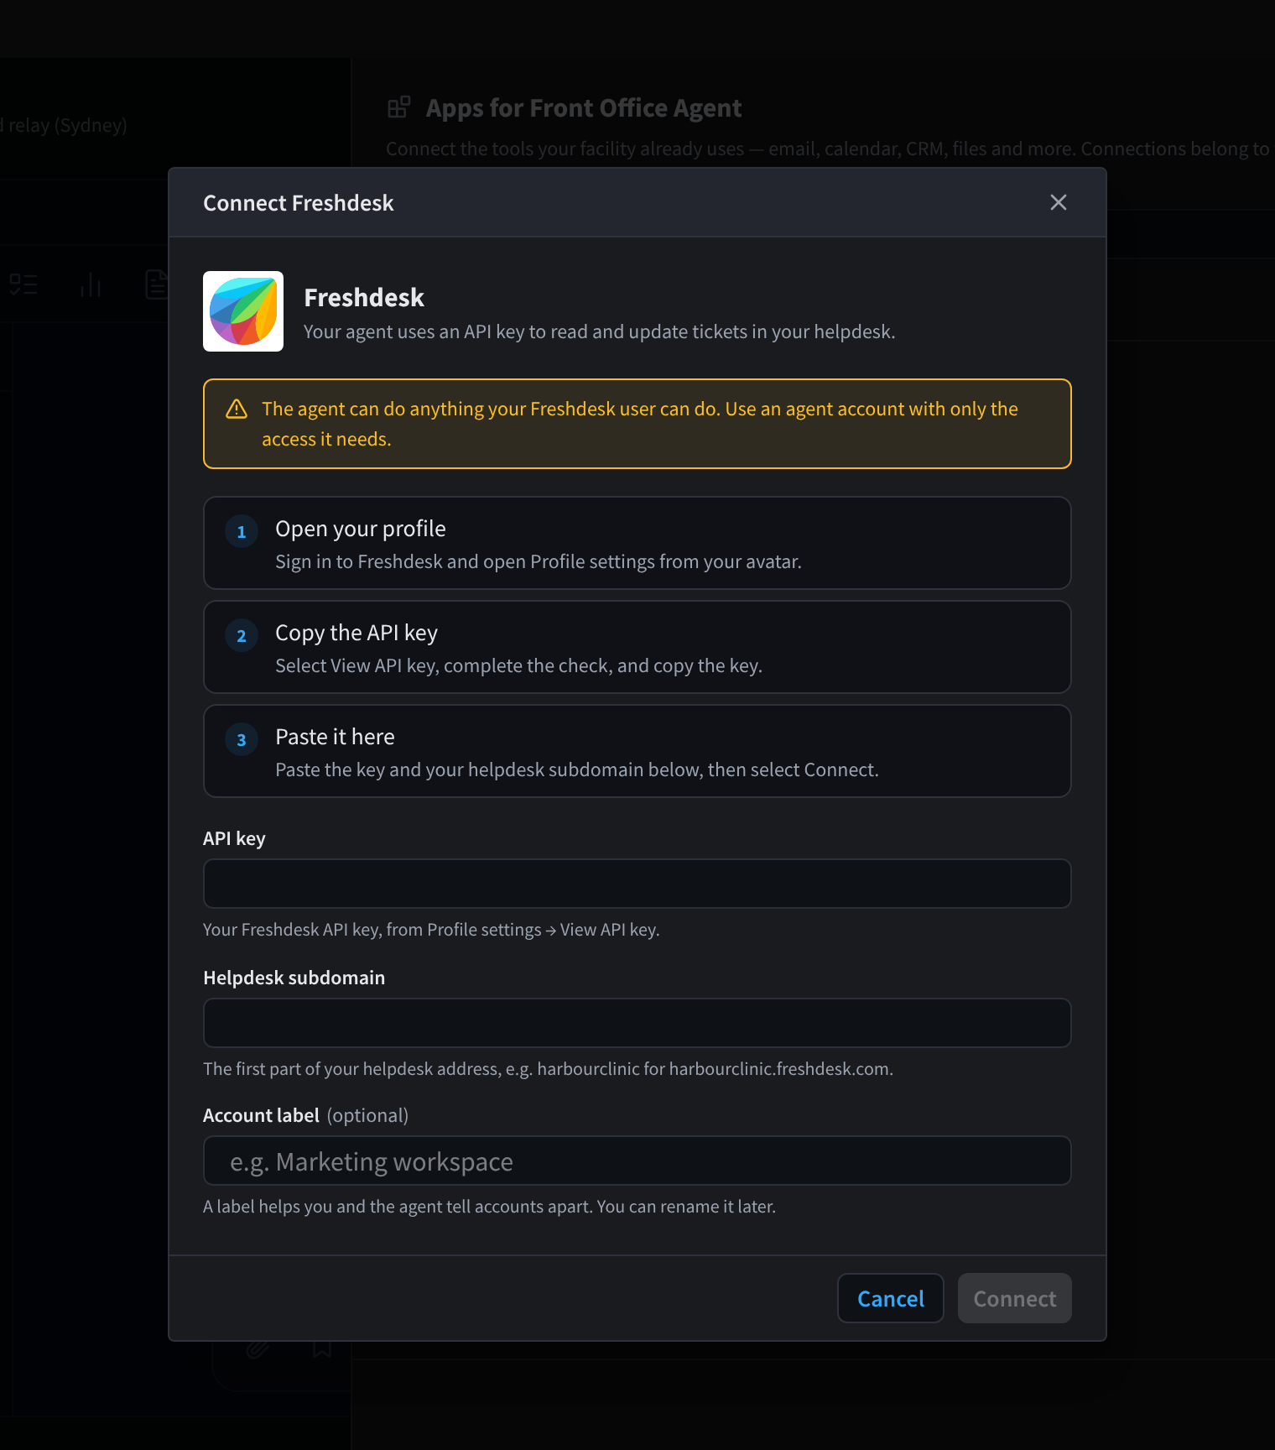Click the API key input field
Screen dimensions: 1275x1450
coord(637,884)
